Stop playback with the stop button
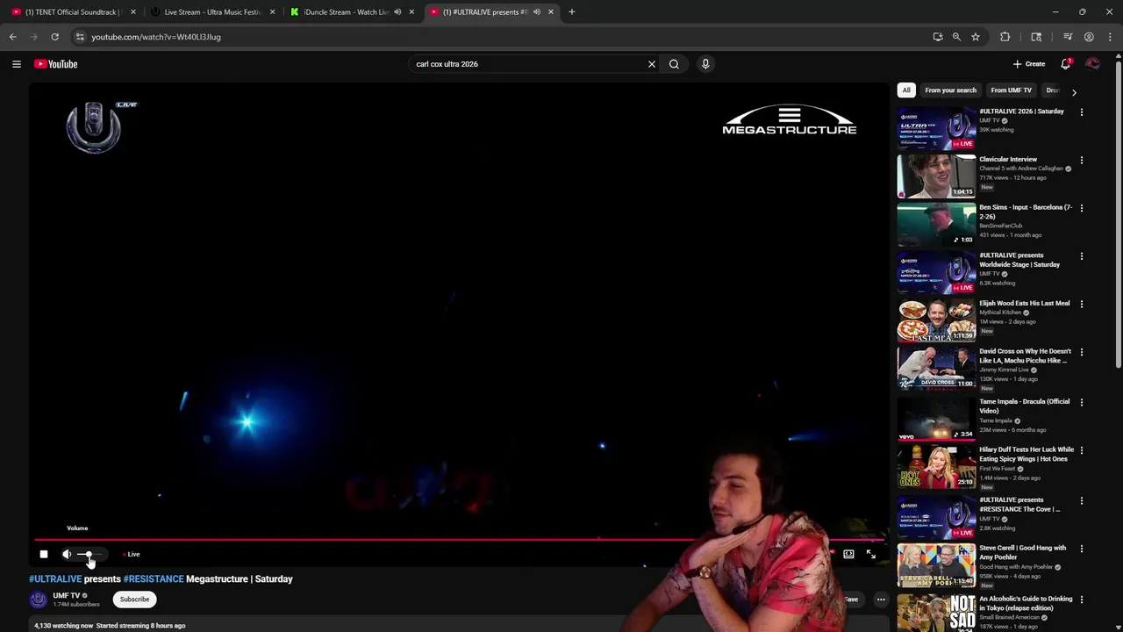The image size is (1123, 632). [x=44, y=554]
